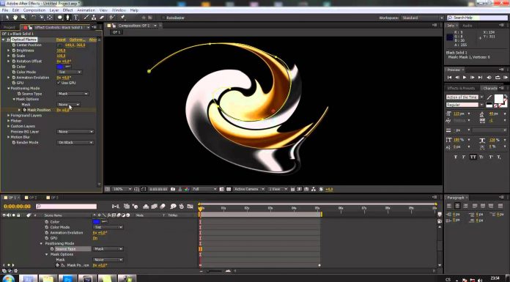Play the preview

[465, 78]
